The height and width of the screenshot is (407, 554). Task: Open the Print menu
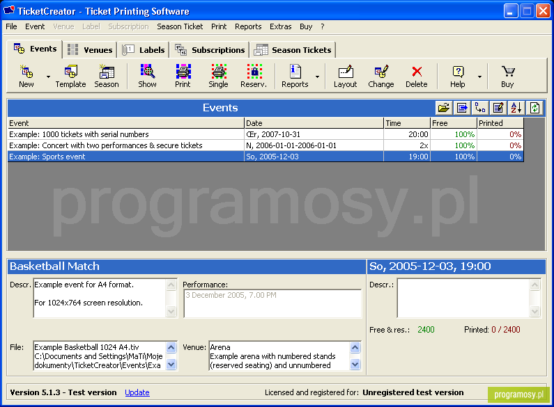[219, 26]
